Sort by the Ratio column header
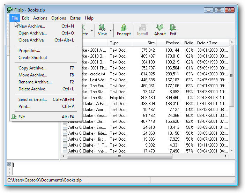Image resolution: width=245 pixels, height=193 pixels. [x=188, y=43]
